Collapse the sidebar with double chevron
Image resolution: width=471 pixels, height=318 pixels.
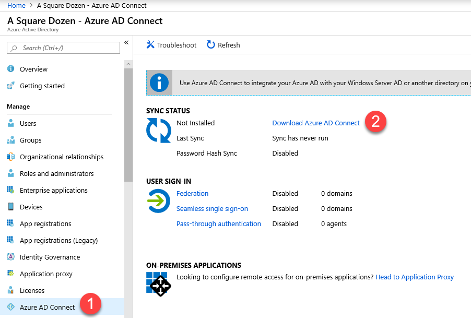click(x=126, y=43)
